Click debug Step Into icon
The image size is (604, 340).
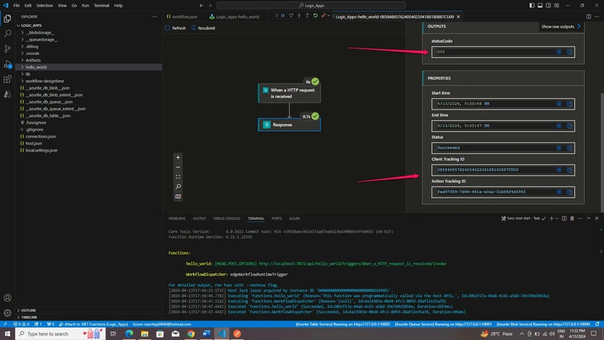(299, 16)
